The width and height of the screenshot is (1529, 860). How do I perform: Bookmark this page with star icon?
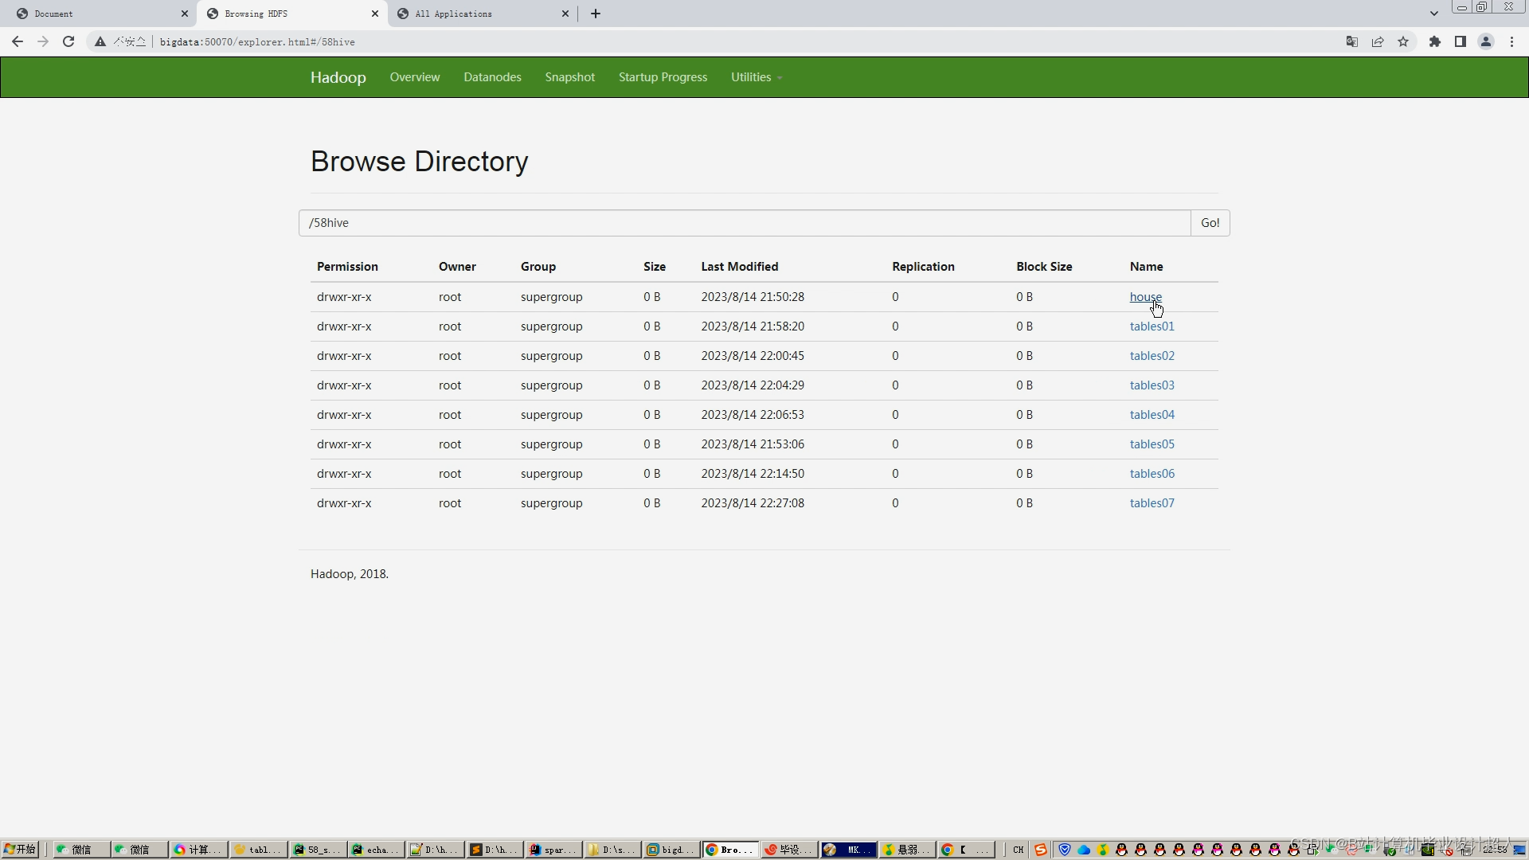(x=1403, y=41)
